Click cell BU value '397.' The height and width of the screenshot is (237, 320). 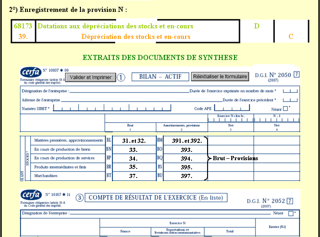[185, 176]
